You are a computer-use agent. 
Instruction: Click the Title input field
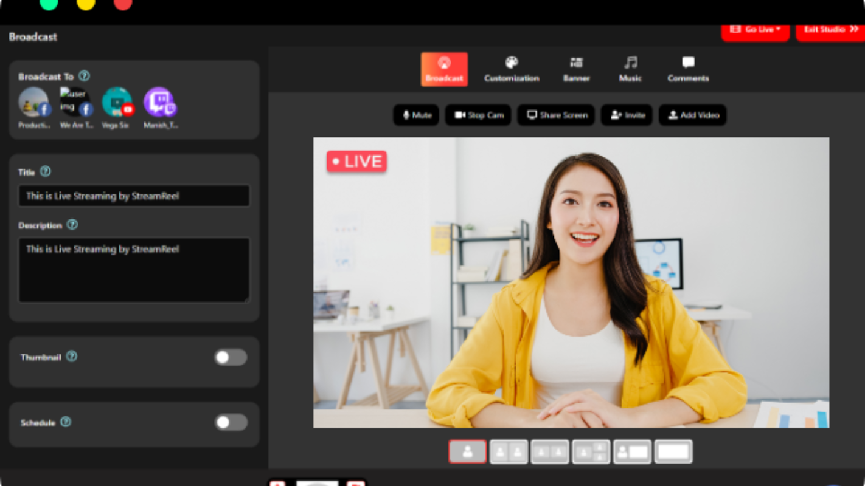point(134,196)
